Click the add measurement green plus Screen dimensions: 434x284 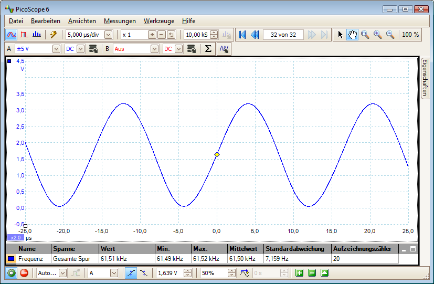coord(299,273)
